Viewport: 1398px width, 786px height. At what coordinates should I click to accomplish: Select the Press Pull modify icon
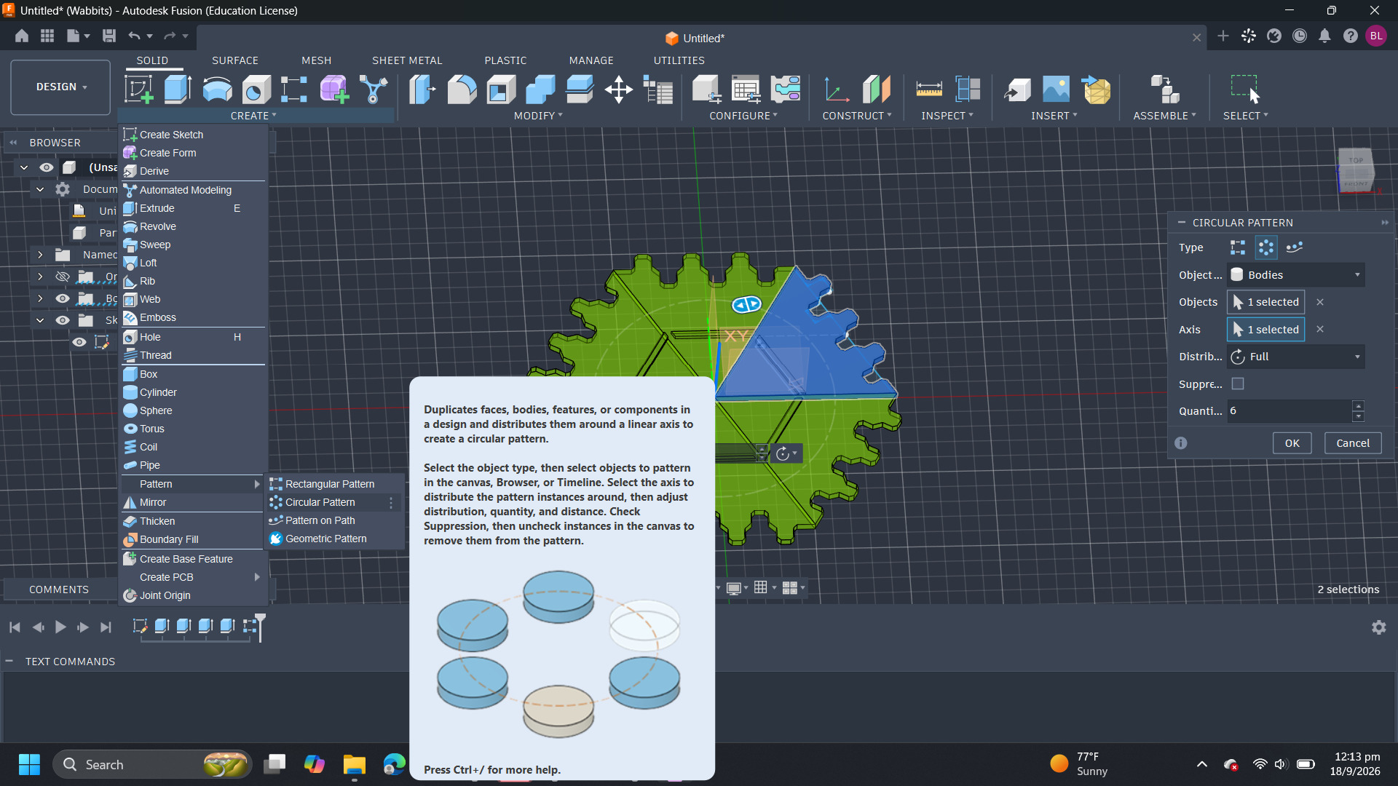422,90
